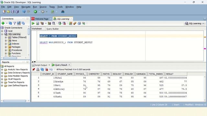This screenshot has height=116, width=207.
Task: Expand the local connection node
Action: (x=2, y=31)
